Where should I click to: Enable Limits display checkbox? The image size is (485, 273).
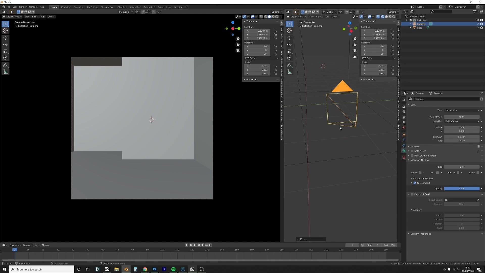[420, 173]
